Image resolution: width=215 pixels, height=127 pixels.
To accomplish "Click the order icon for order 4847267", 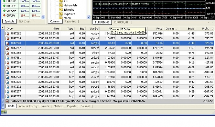I will point(7,48).
